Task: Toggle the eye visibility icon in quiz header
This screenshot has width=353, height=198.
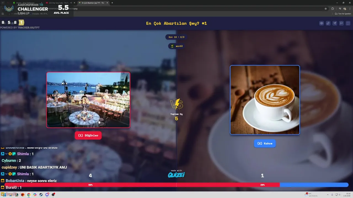Action: [321, 23]
